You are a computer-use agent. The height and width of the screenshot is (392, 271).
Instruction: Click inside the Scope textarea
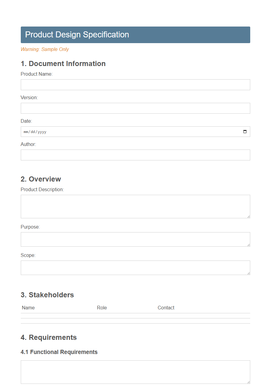pyautogui.click(x=135, y=267)
